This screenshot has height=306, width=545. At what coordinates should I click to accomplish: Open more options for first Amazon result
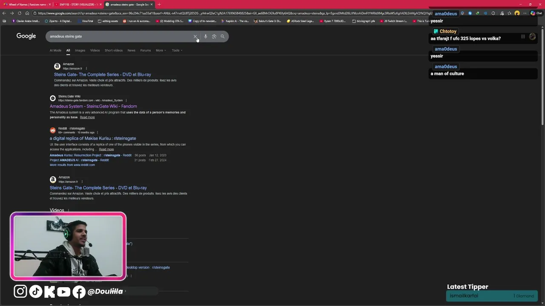coord(86,68)
